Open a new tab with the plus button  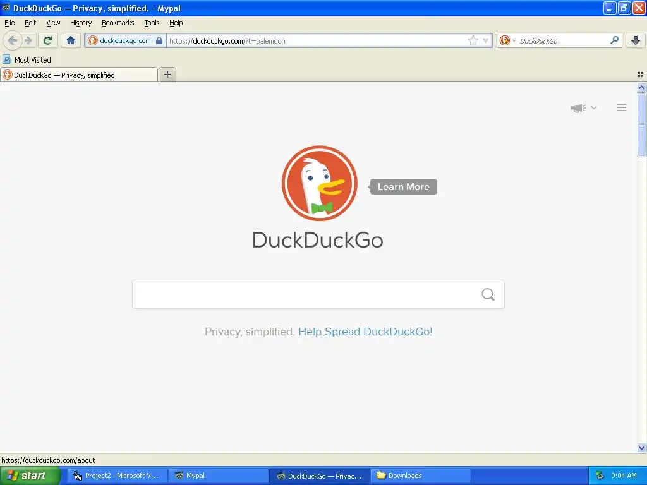[x=167, y=75]
